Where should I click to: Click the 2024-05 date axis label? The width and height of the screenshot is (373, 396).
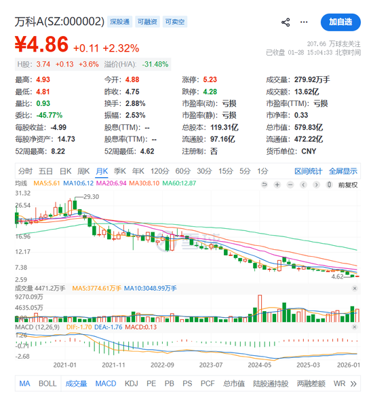(260, 365)
